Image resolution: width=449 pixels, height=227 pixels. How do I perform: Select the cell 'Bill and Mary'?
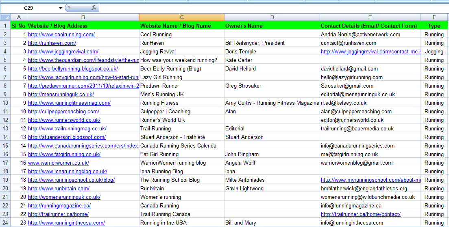point(272,223)
